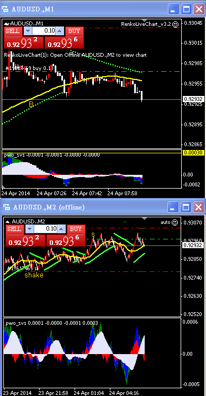Click the auto smiley face icon on M2 chart
Image resolution: width=206 pixels, height=396 pixels.
point(175,222)
